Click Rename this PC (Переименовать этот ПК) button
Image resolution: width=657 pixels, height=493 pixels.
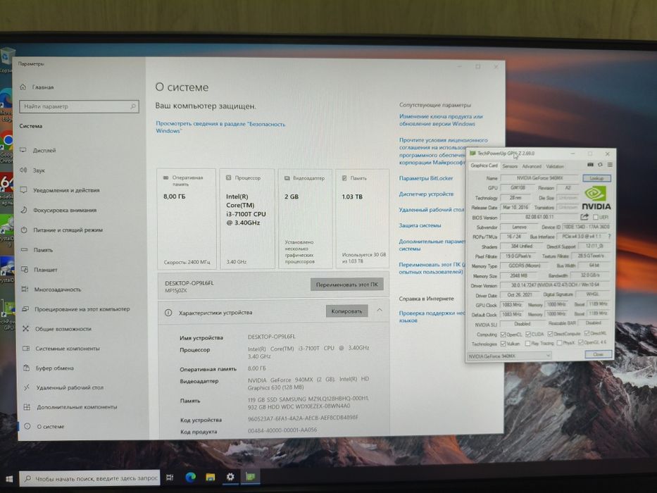click(x=347, y=285)
